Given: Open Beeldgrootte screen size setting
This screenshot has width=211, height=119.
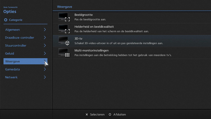Looking at the screenshot, I should click(84, 15).
